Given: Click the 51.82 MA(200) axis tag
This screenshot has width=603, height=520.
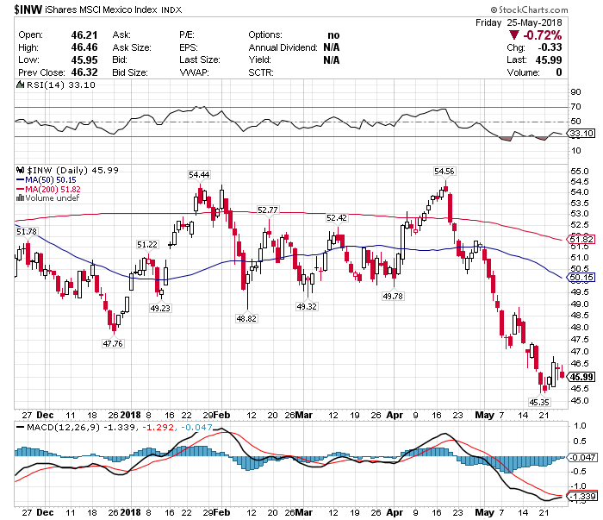Looking at the screenshot, I should (x=581, y=240).
